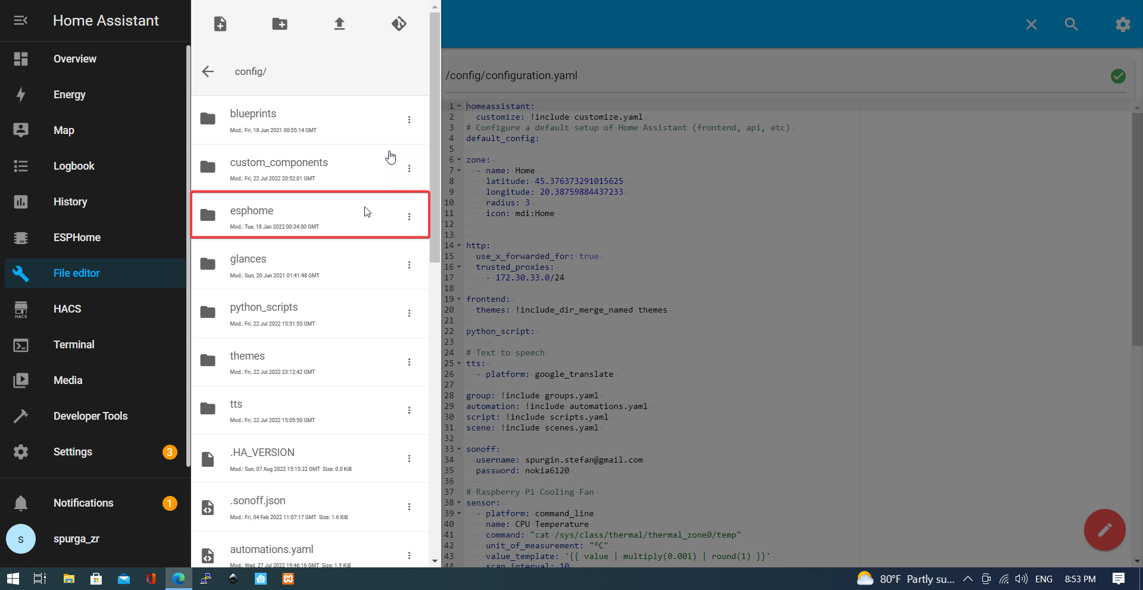Image resolution: width=1143 pixels, height=590 pixels.
Task: Open the automations.yaml file
Action: pyautogui.click(x=310, y=550)
